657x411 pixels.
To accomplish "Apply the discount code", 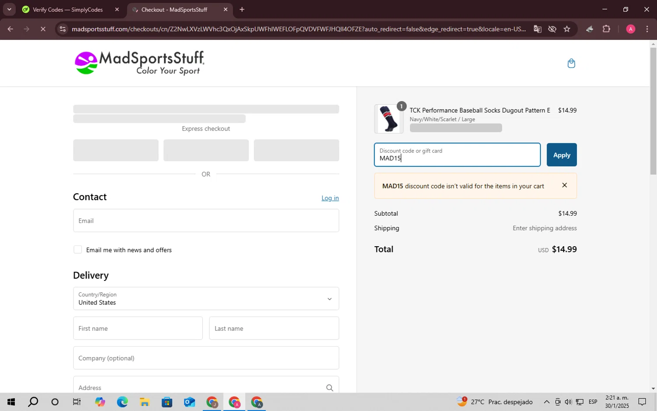I will [x=562, y=155].
